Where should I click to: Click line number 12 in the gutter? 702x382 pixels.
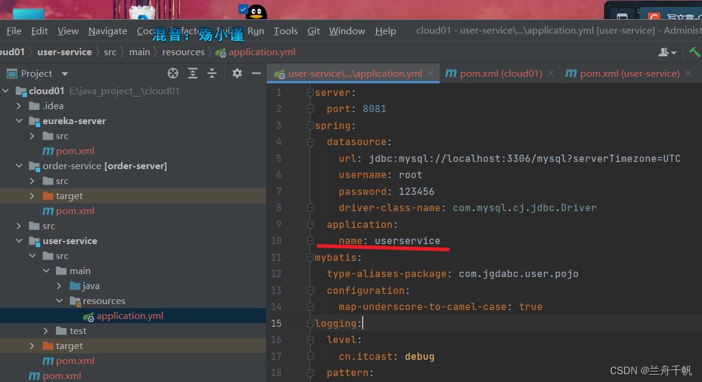point(276,273)
